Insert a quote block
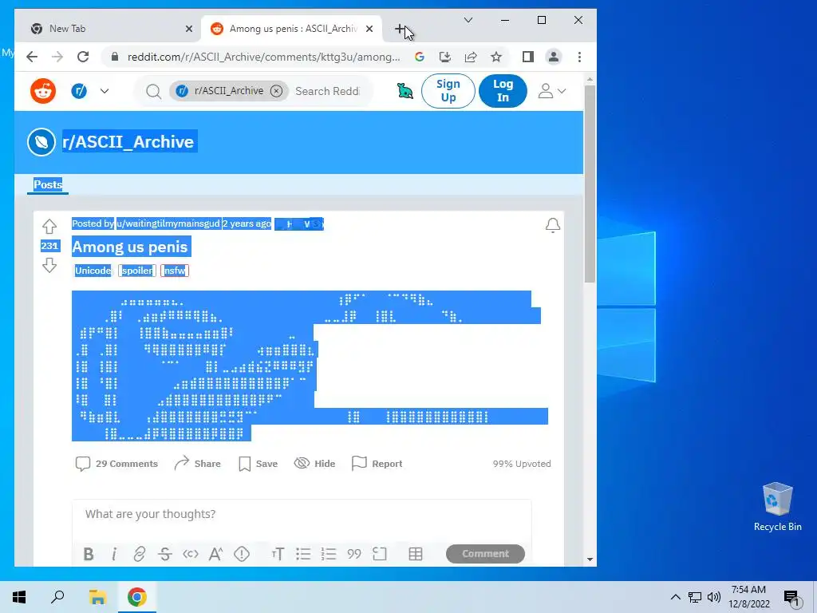The width and height of the screenshot is (817, 613). pyautogui.click(x=354, y=554)
